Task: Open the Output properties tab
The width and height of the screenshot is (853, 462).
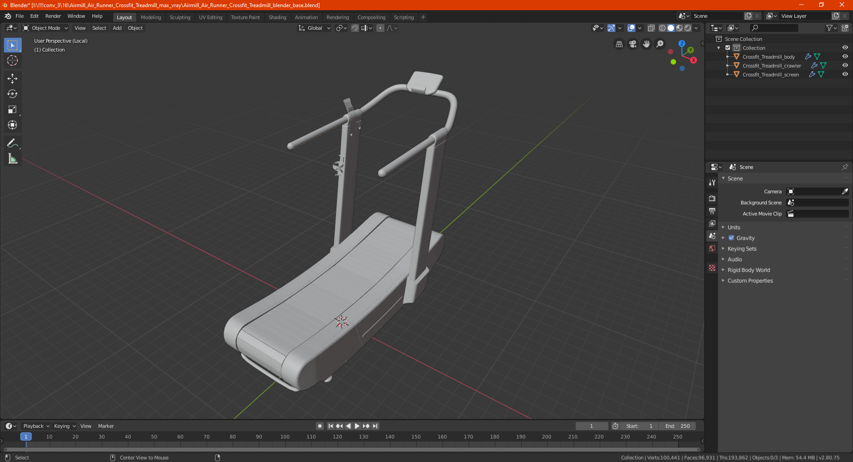Action: click(712, 211)
